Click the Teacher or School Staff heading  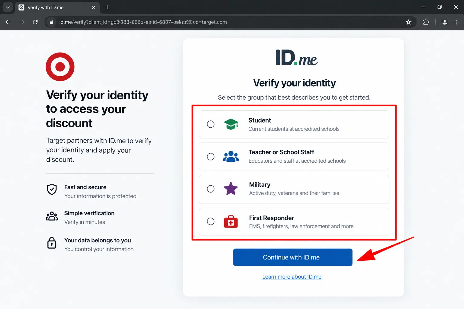click(281, 152)
